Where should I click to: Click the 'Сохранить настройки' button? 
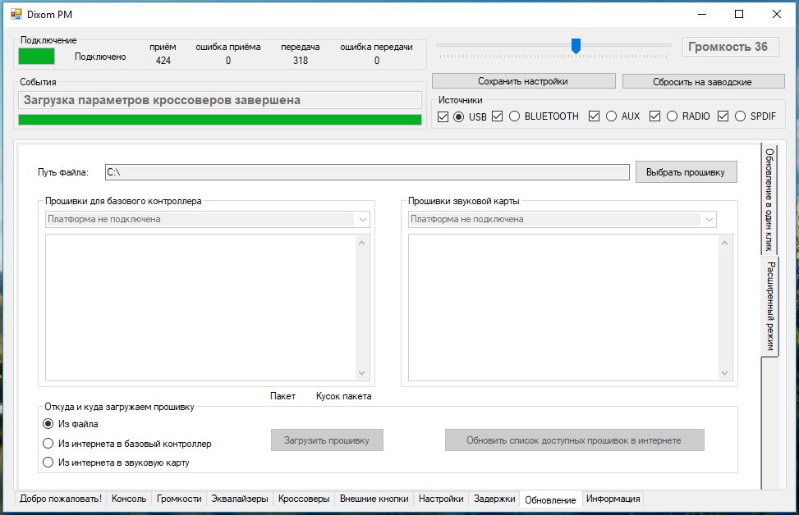point(523,81)
